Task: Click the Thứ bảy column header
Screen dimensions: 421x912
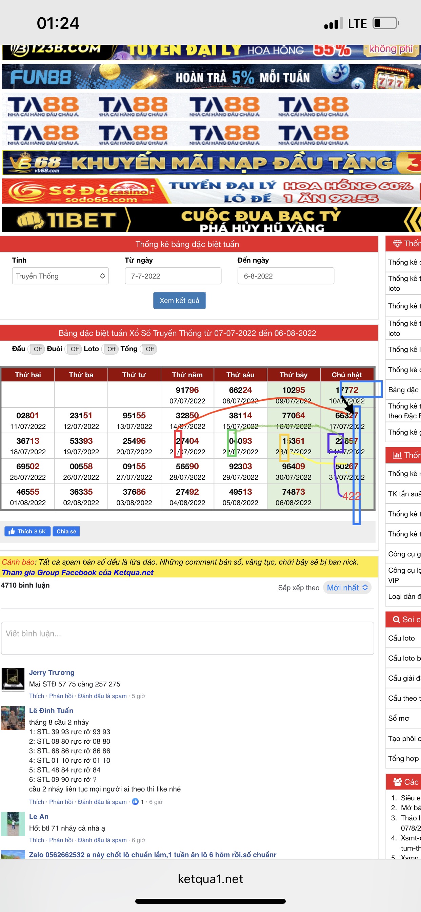Action: click(x=293, y=375)
